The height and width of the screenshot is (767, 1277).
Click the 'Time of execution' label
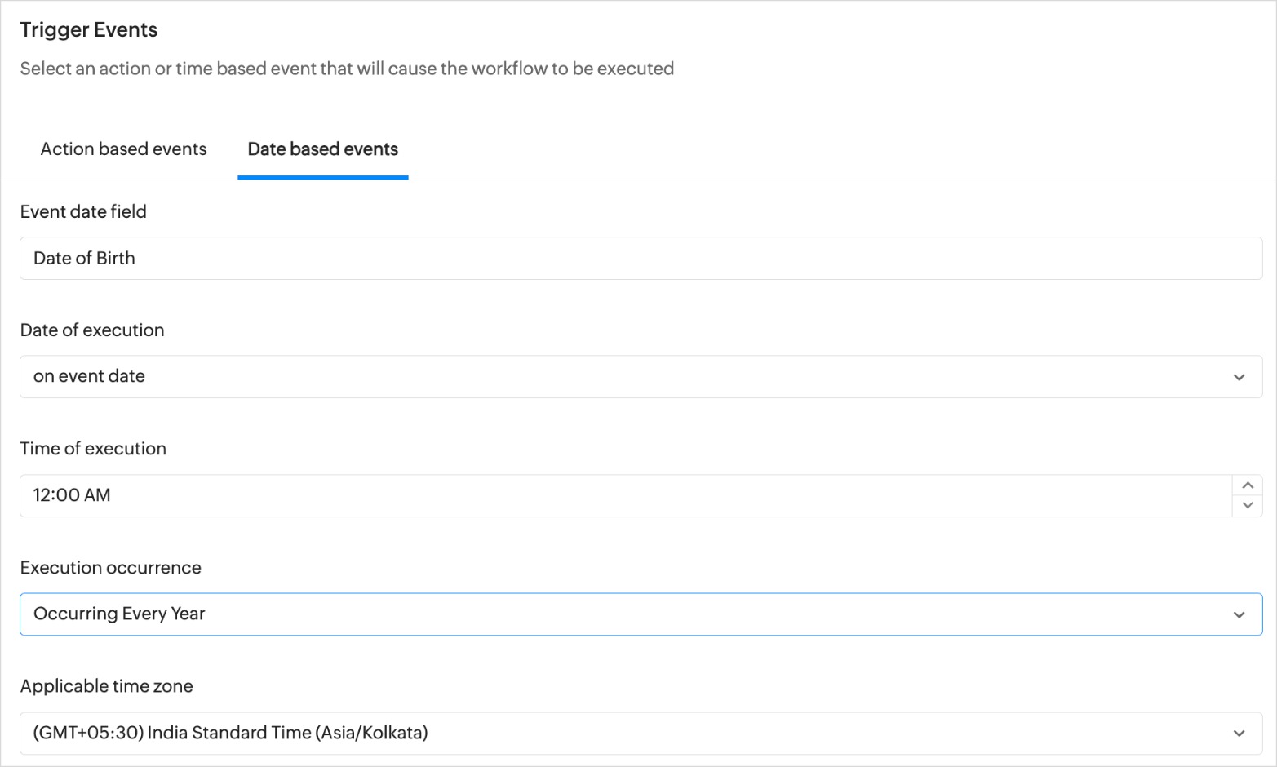click(x=93, y=449)
